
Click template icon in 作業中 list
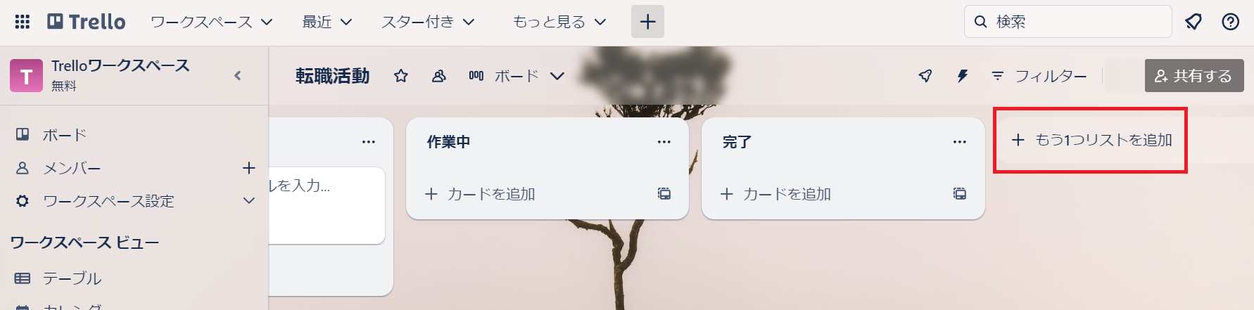coord(664,194)
